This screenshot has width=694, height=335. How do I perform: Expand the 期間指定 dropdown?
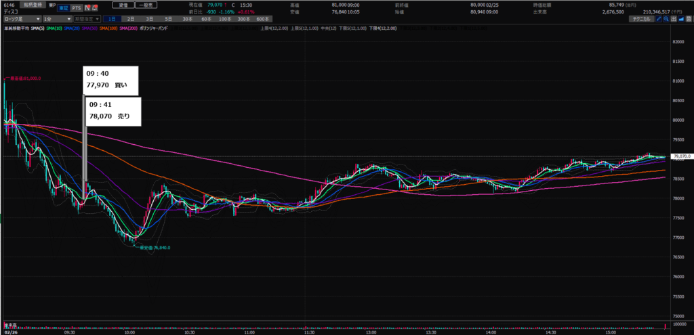pyautogui.click(x=85, y=20)
